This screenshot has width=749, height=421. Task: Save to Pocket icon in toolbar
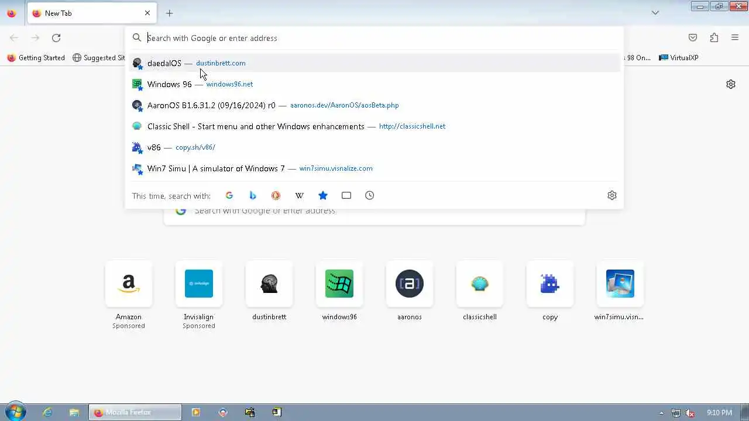click(693, 38)
